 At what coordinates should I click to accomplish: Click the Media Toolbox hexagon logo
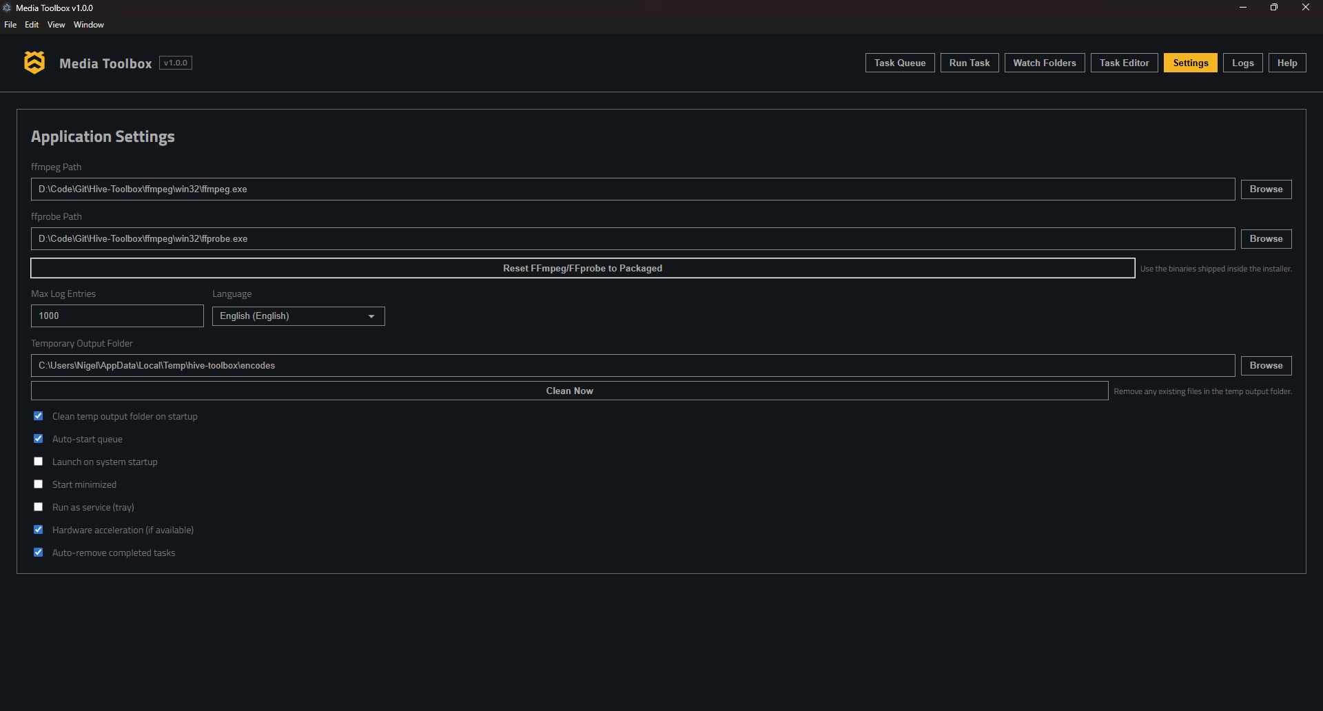coord(34,63)
